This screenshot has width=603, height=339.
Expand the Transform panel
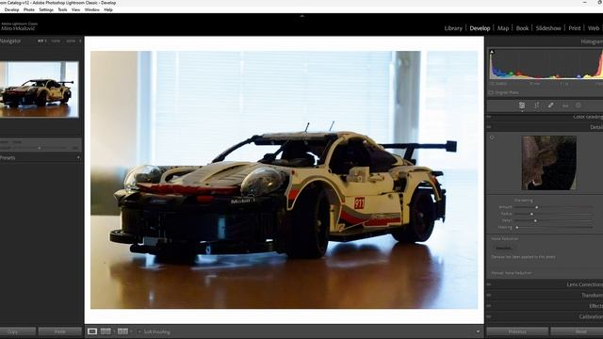[592, 295]
